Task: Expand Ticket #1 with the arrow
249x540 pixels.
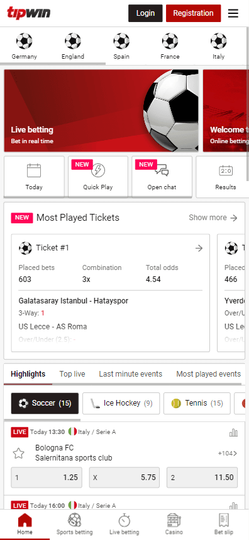Action: tap(199, 248)
